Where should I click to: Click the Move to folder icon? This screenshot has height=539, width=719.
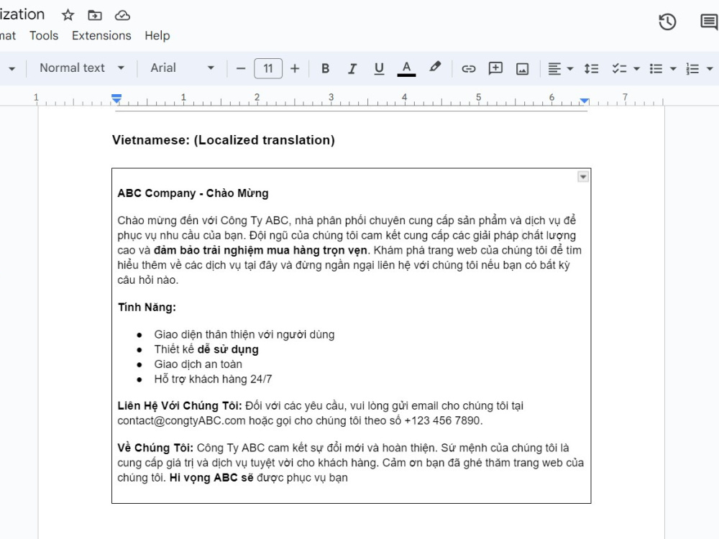click(x=95, y=15)
